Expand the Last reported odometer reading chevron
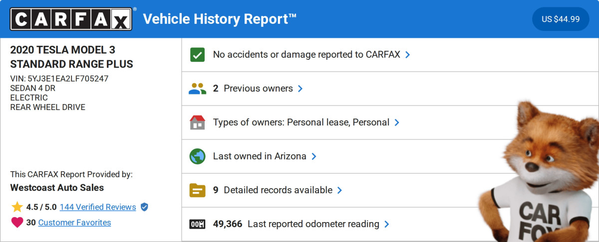Image resolution: width=599 pixels, height=242 pixels. pos(387,224)
